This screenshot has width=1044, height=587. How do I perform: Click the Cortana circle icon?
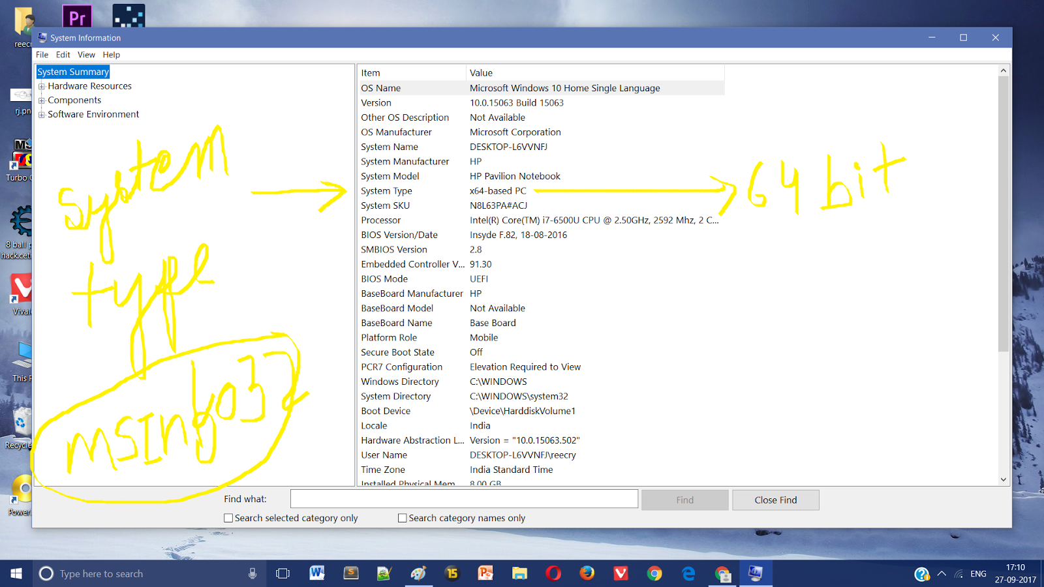pyautogui.click(x=46, y=573)
